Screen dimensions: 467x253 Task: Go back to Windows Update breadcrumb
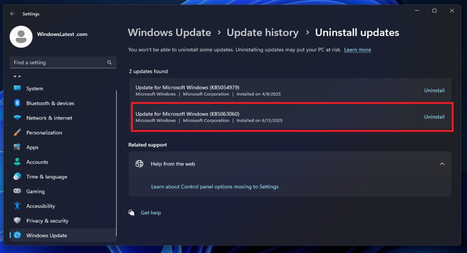tap(169, 32)
